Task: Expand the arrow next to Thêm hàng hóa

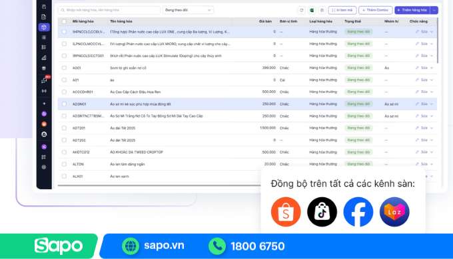Action: (x=434, y=10)
